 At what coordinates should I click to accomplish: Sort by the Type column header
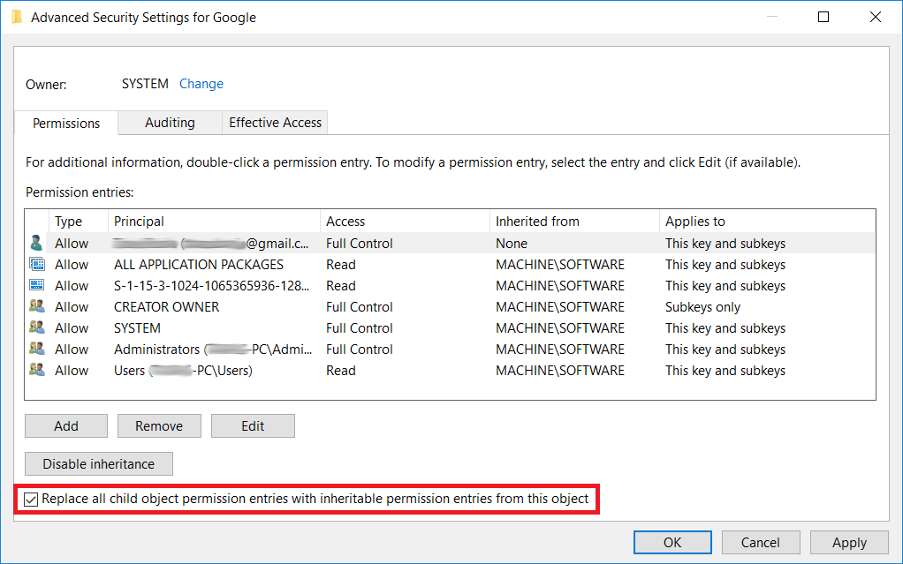79,221
